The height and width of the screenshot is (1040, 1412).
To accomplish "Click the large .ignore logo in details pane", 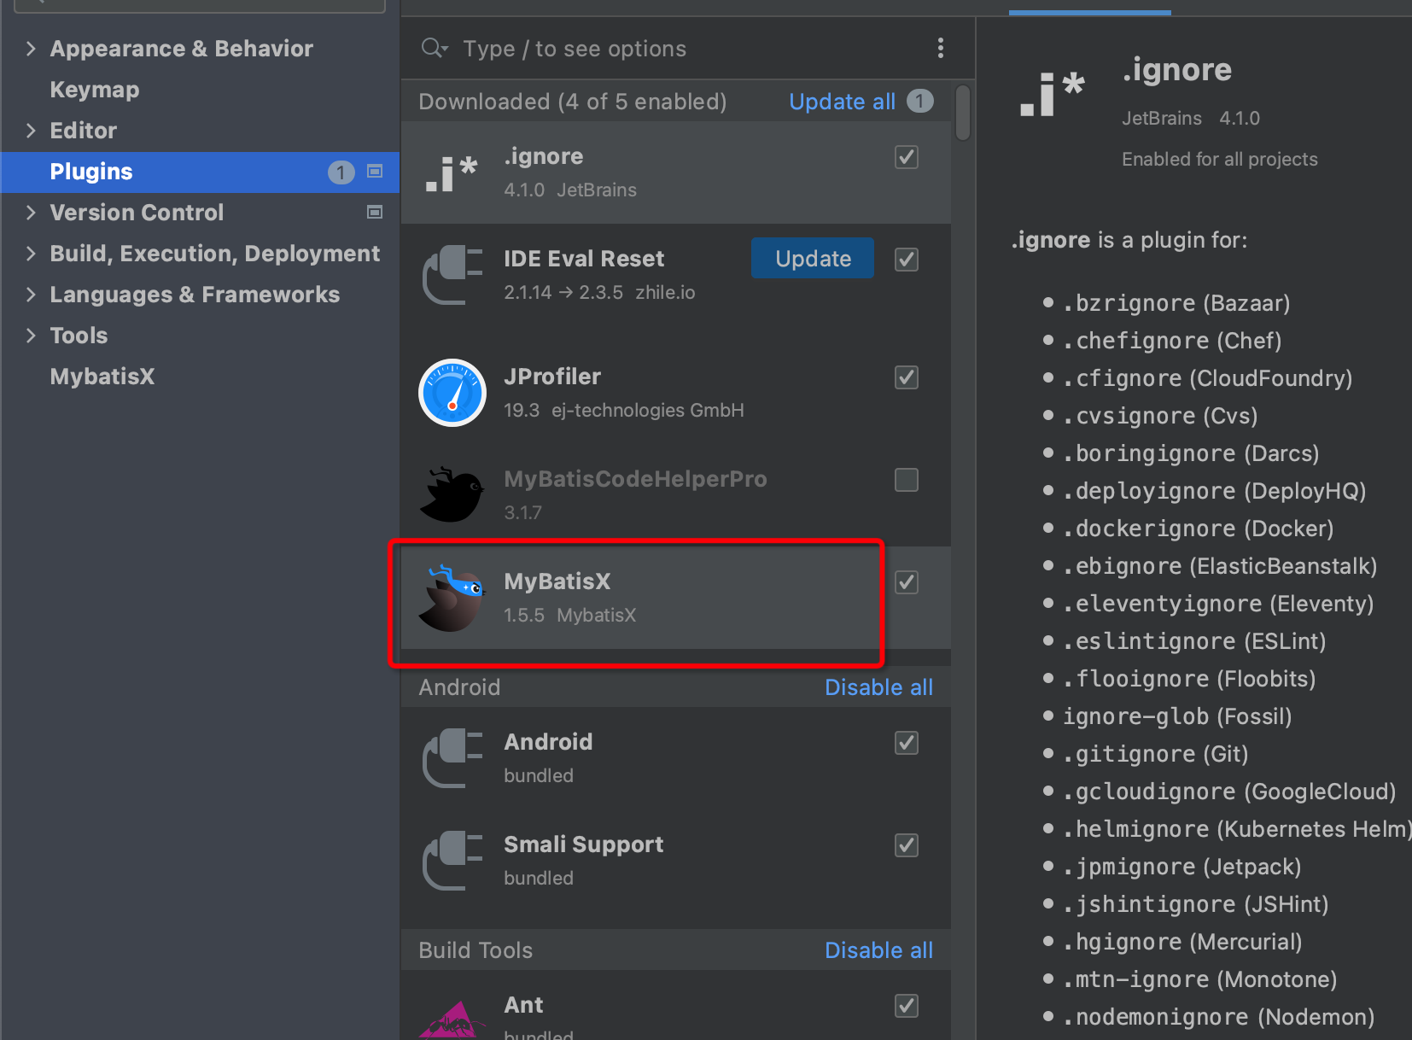I will 1053,94.
